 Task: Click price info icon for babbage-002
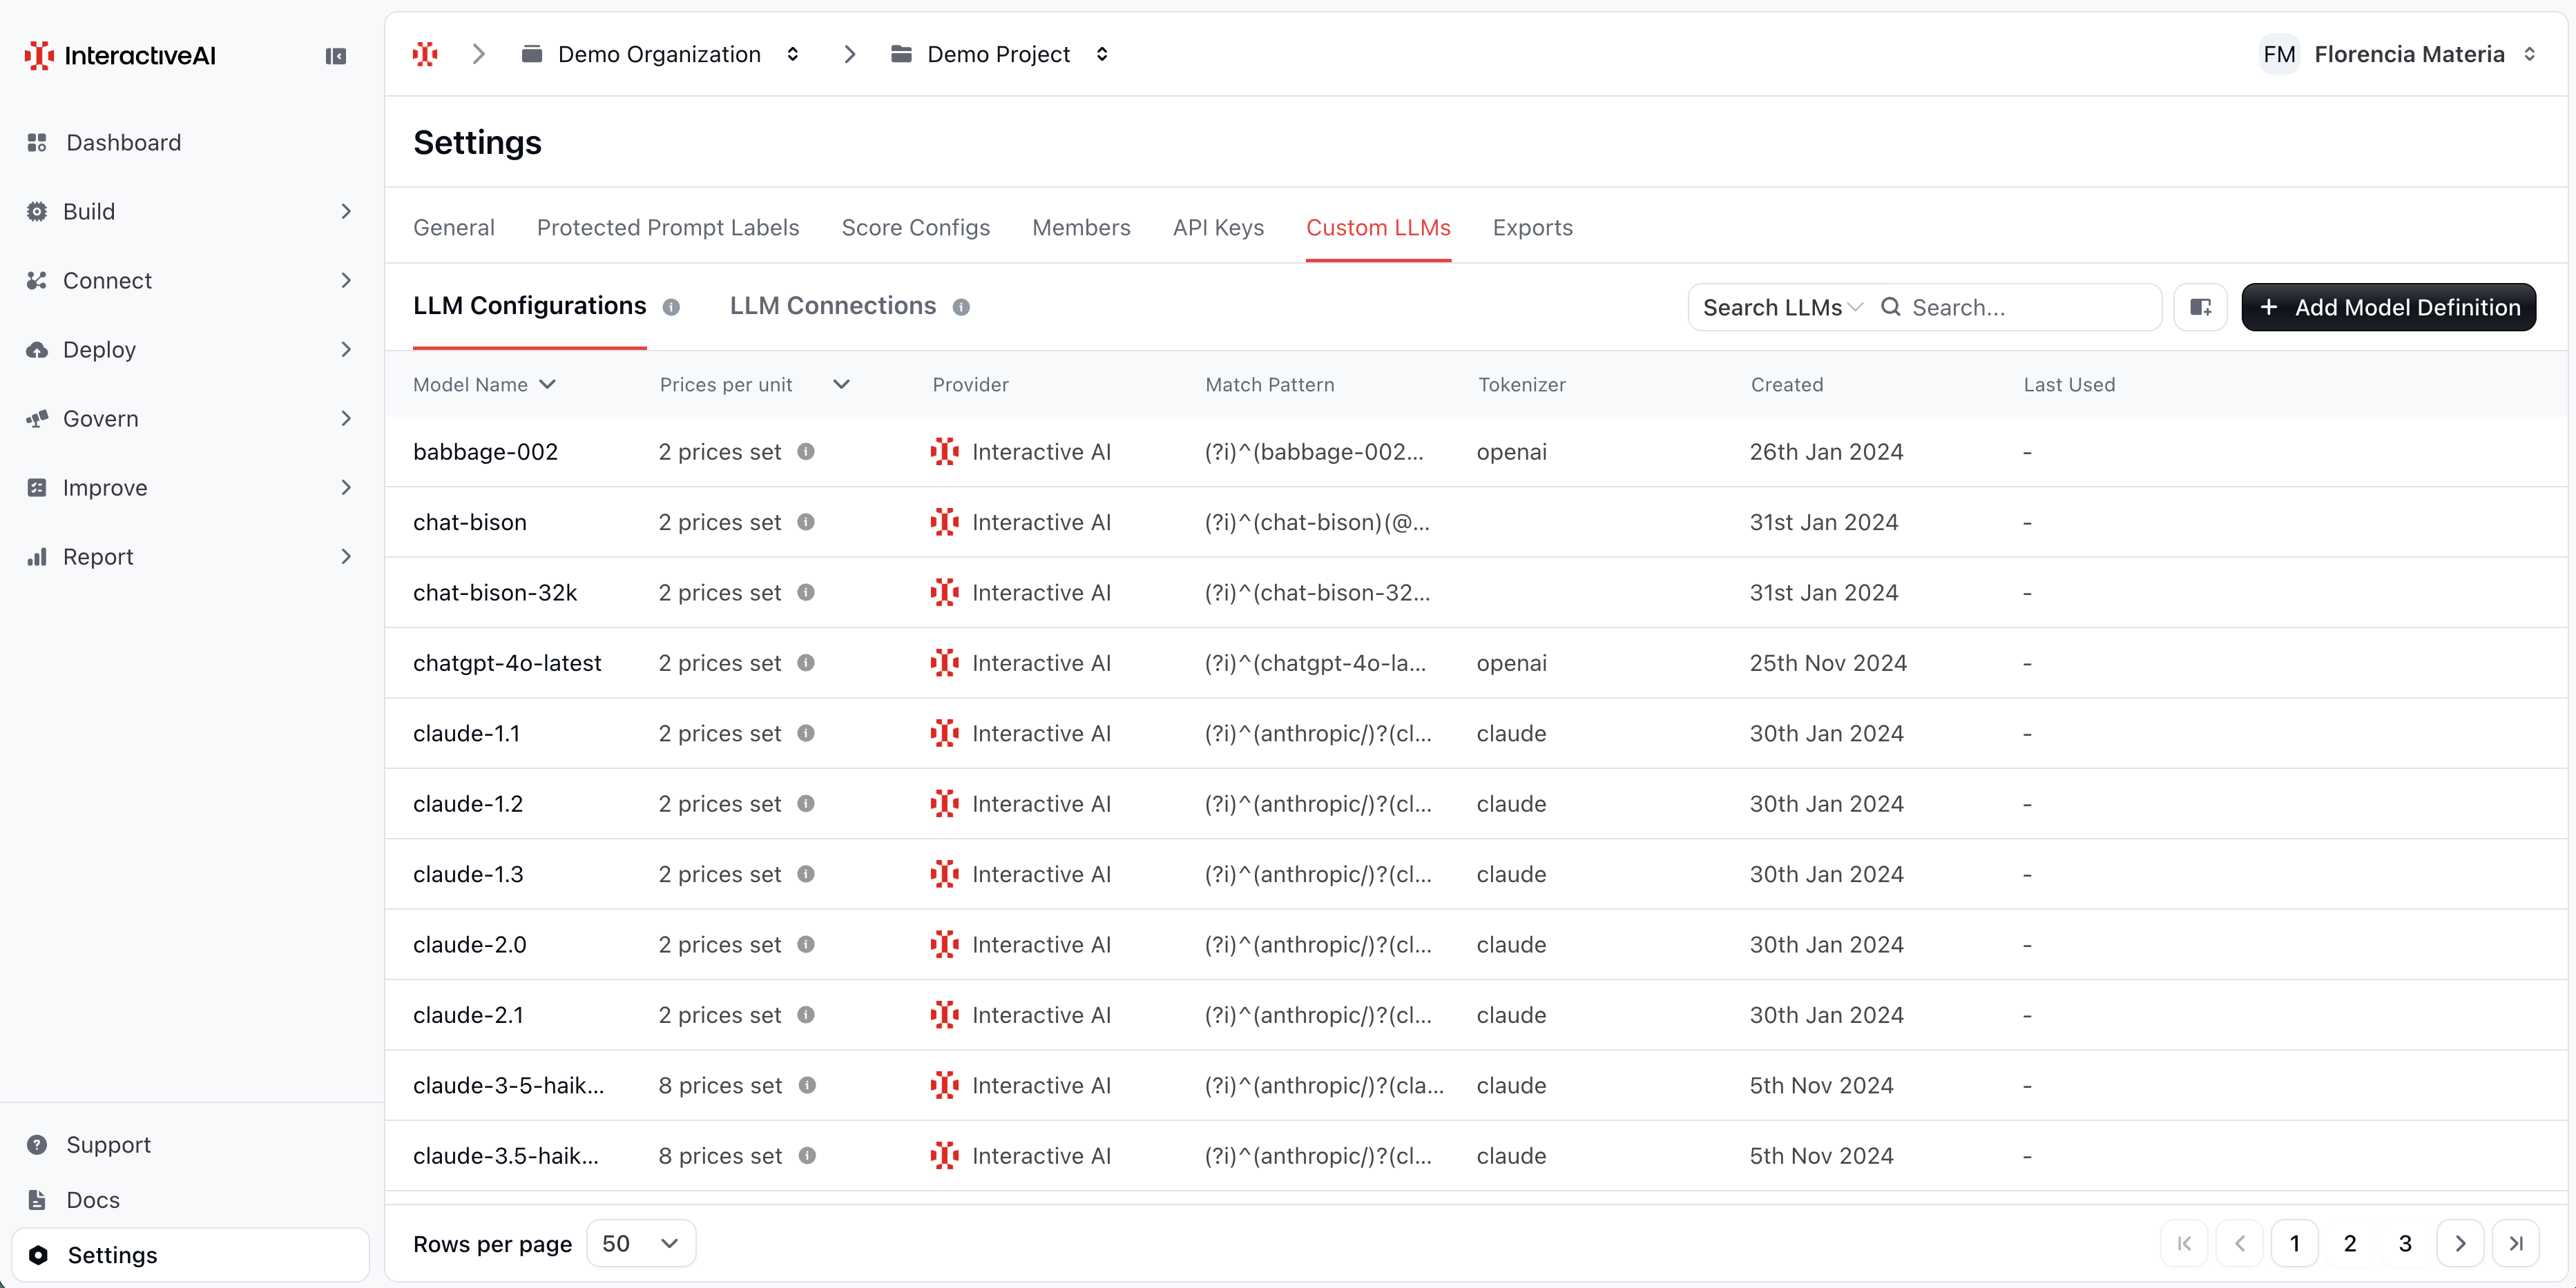pos(806,451)
